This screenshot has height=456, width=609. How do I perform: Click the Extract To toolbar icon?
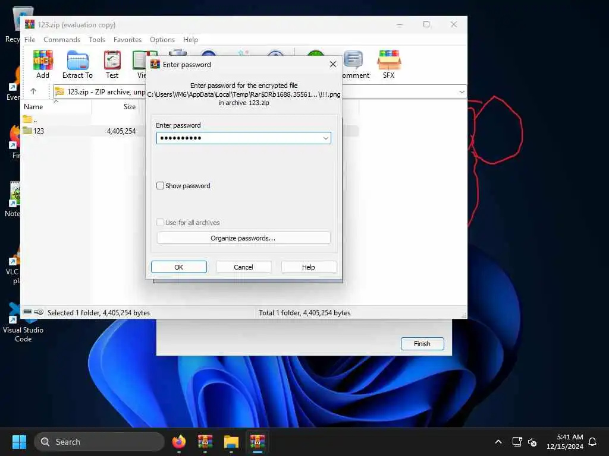click(77, 64)
